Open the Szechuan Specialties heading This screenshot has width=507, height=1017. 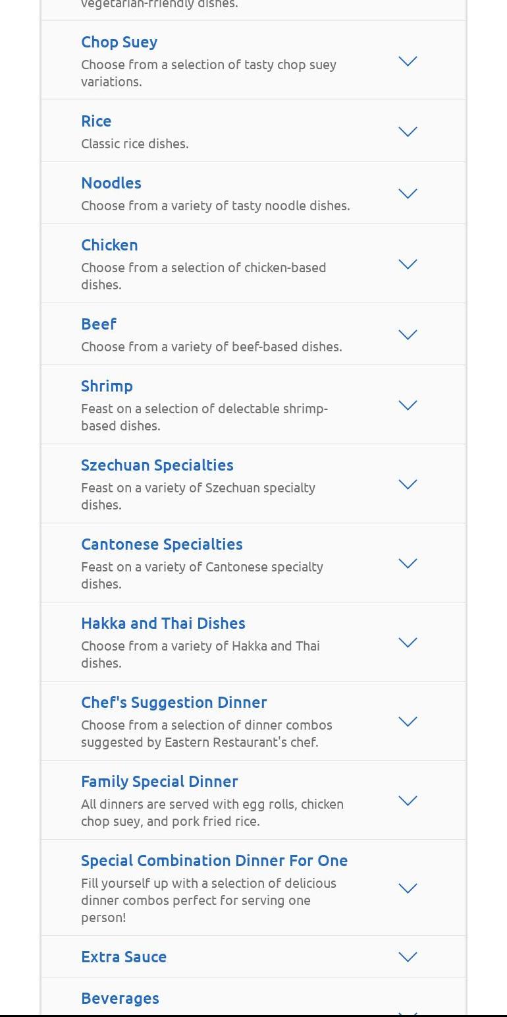[x=157, y=465]
